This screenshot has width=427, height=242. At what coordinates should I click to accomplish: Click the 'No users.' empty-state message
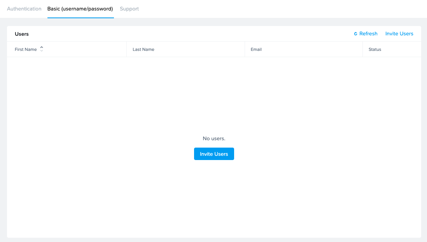point(214,138)
